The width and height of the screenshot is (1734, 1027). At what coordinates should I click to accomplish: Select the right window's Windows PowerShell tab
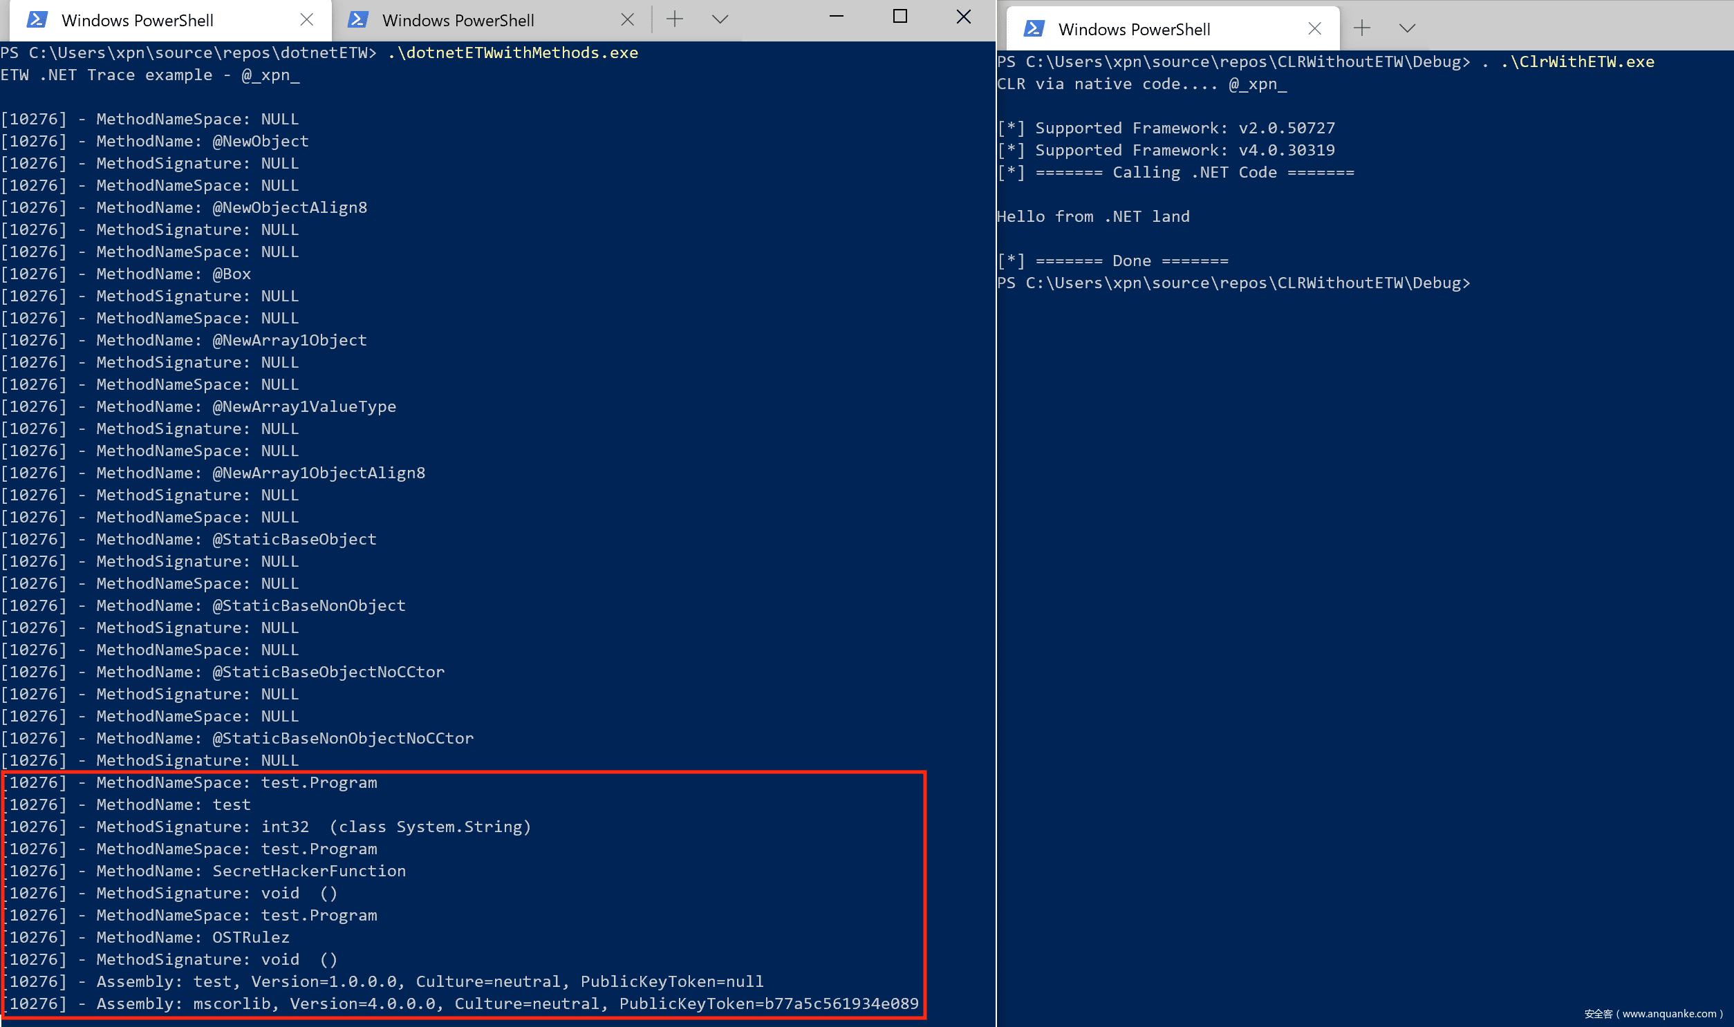click(1134, 29)
